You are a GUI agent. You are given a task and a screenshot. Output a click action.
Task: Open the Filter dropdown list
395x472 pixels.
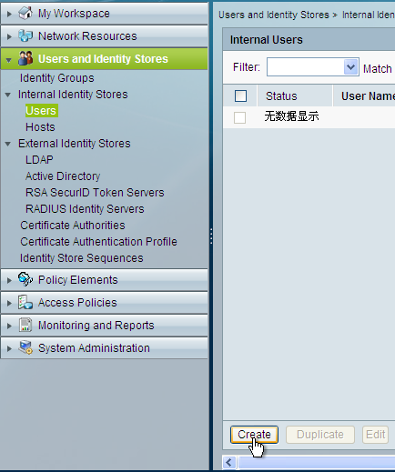[350, 66]
